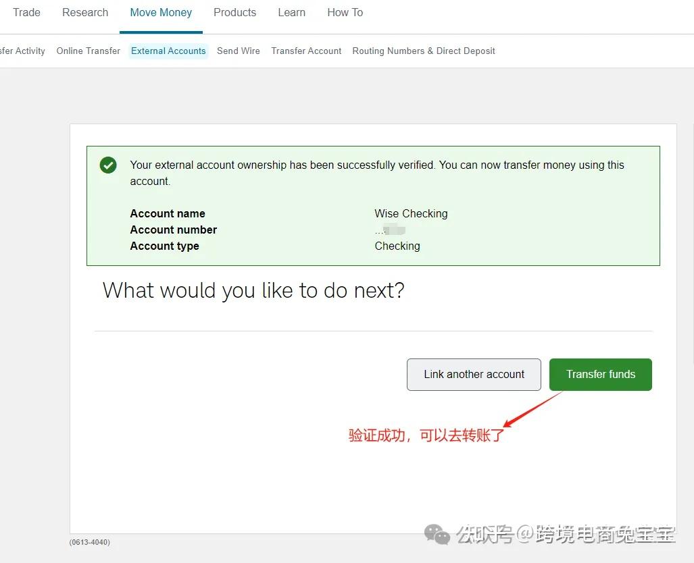Viewport: 694px width, 563px height.
Task: Click the Transfer funds button
Action: pos(600,374)
